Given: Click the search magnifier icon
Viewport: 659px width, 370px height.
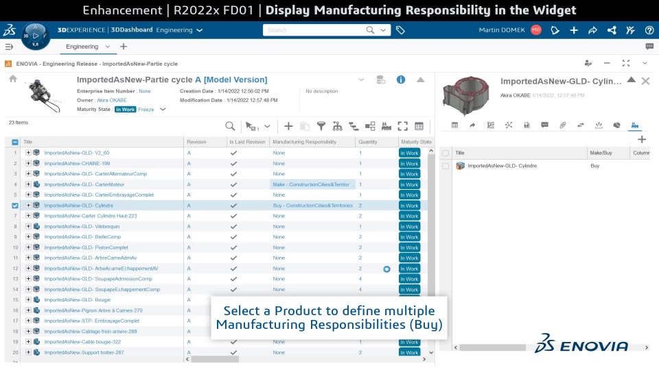Looking at the screenshot, I should pos(370,29).
